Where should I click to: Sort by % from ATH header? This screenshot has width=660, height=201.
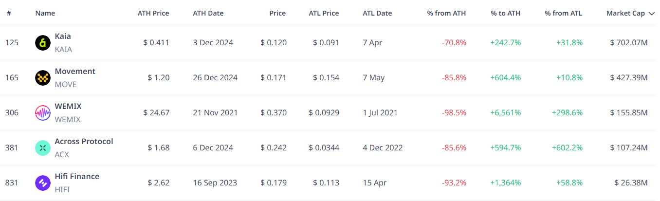[446, 13]
